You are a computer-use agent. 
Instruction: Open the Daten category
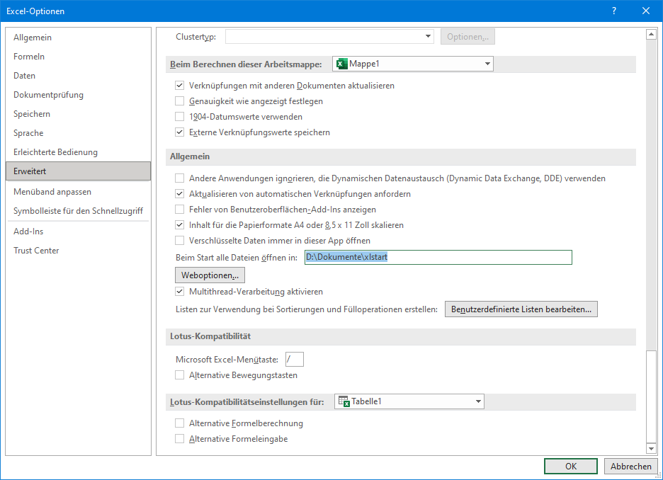pyautogui.click(x=78, y=76)
